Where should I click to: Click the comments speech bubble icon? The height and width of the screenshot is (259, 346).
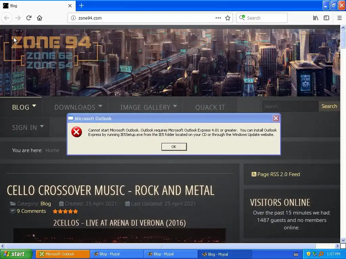point(13,211)
